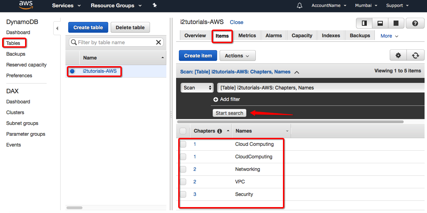Collapse the left navigation sidebar arrow
Viewport: 427px width, 213px height.
tap(57, 29)
